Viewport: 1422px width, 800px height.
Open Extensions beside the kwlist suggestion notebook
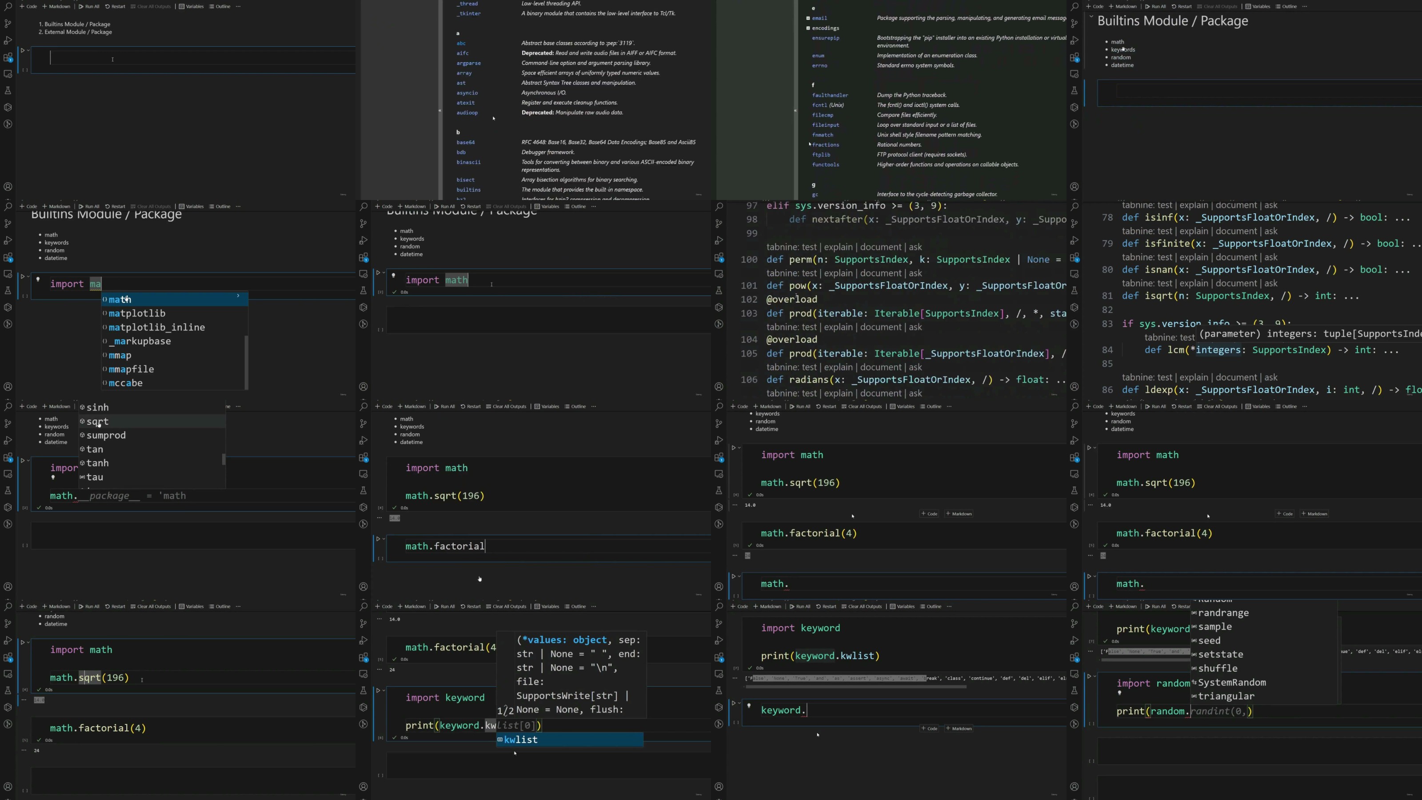(x=363, y=658)
